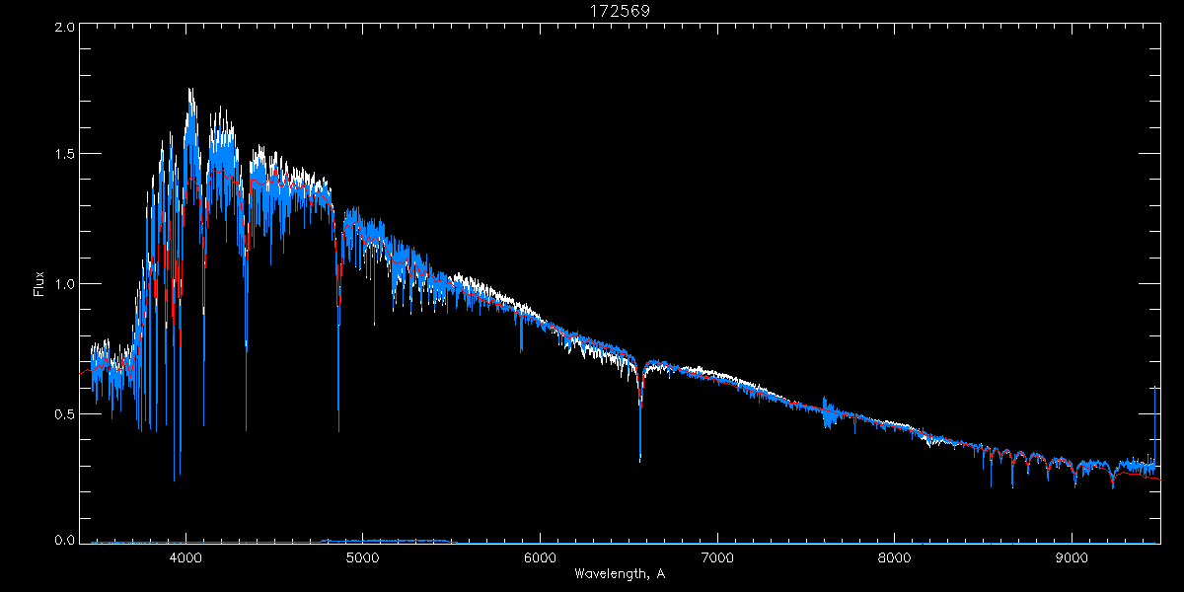1184x592 pixels.
Task: Select the 9000 tick label on x-axis
Action: click(1071, 555)
